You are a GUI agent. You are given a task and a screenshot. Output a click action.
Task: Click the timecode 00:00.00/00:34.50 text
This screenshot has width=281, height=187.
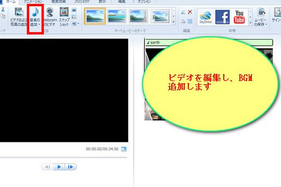102,149
